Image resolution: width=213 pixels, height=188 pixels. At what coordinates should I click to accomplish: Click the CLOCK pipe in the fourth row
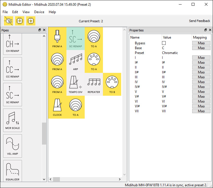pyautogui.click(x=57, y=107)
